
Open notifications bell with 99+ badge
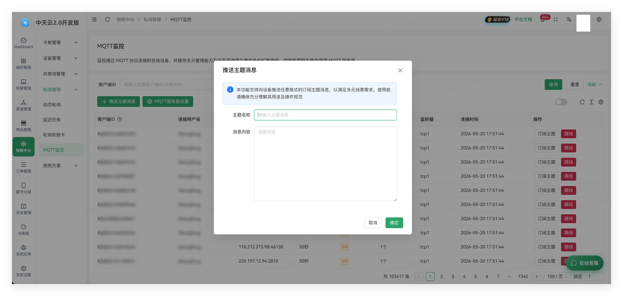pyautogui.click(x=542, y=20)
